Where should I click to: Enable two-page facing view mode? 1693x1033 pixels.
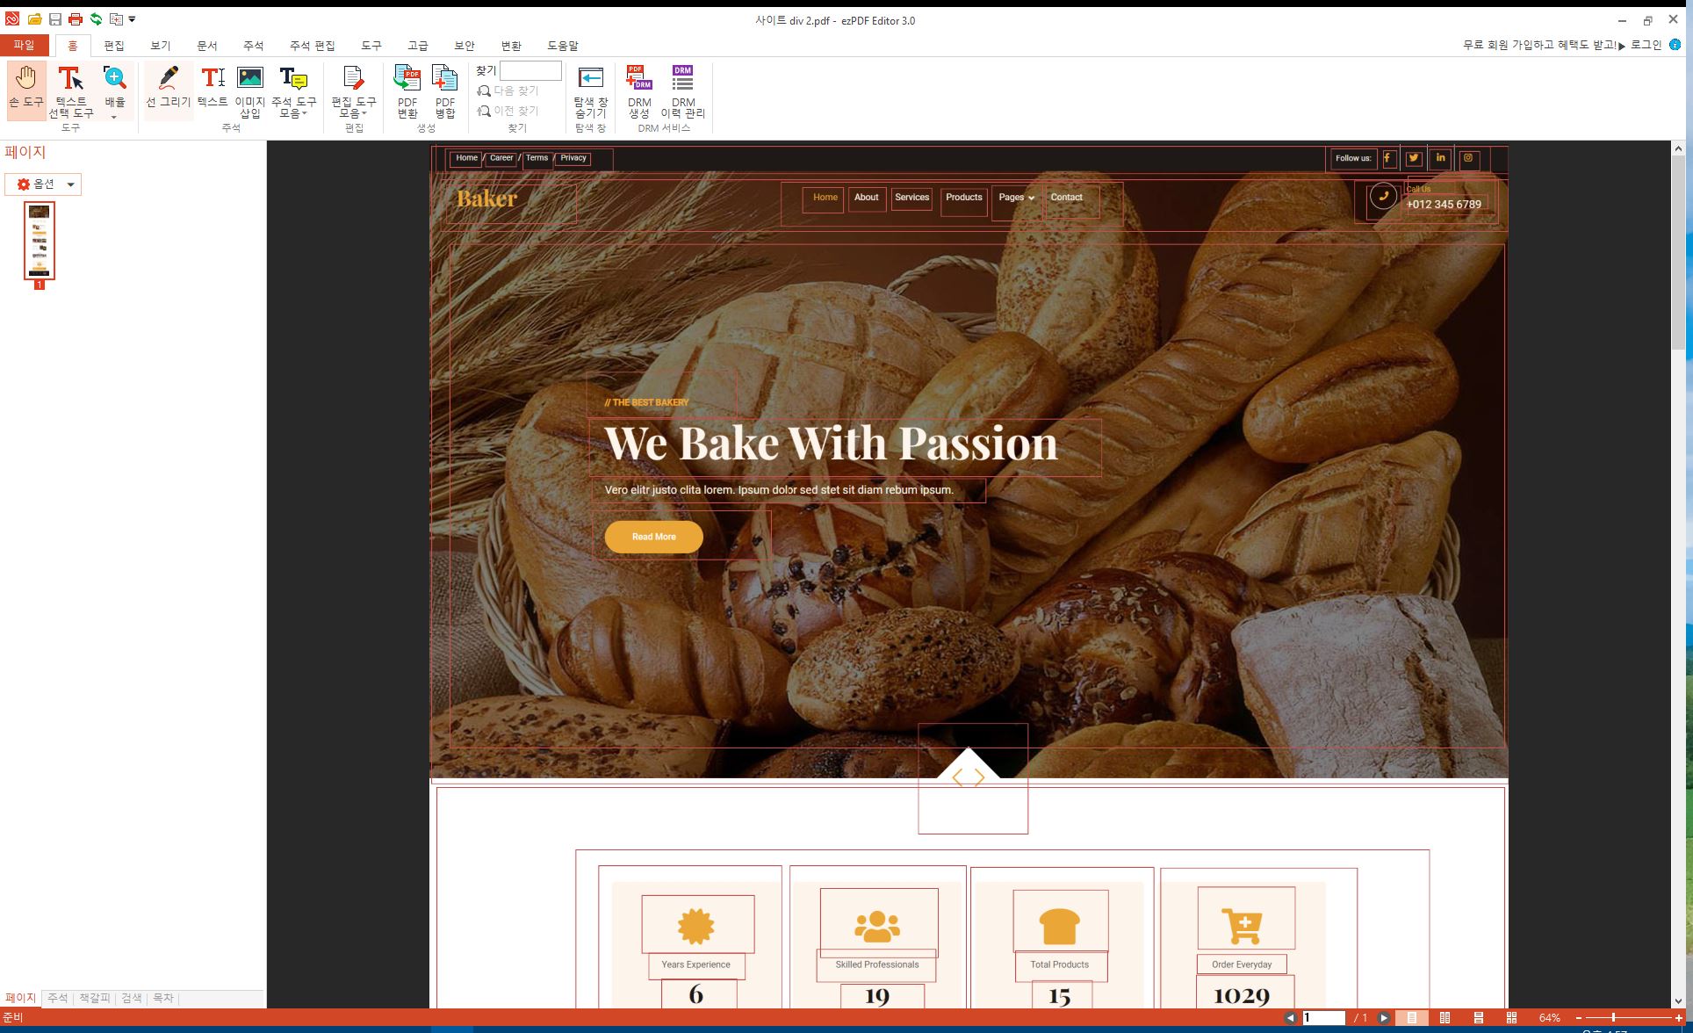click(1444, 1018)
